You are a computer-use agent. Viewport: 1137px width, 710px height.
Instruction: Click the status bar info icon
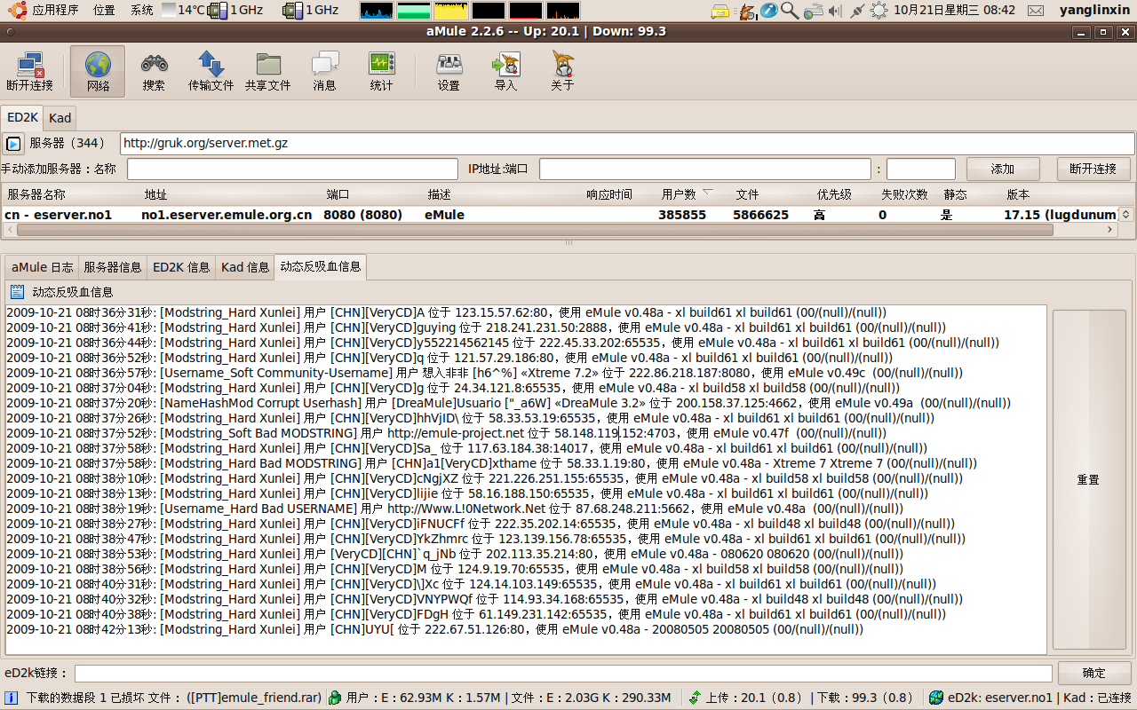[12, 698]
